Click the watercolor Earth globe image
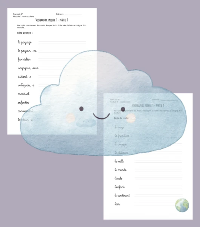Image resolution: width=200 pixels, height=227 pixels. tap(182, 205)
